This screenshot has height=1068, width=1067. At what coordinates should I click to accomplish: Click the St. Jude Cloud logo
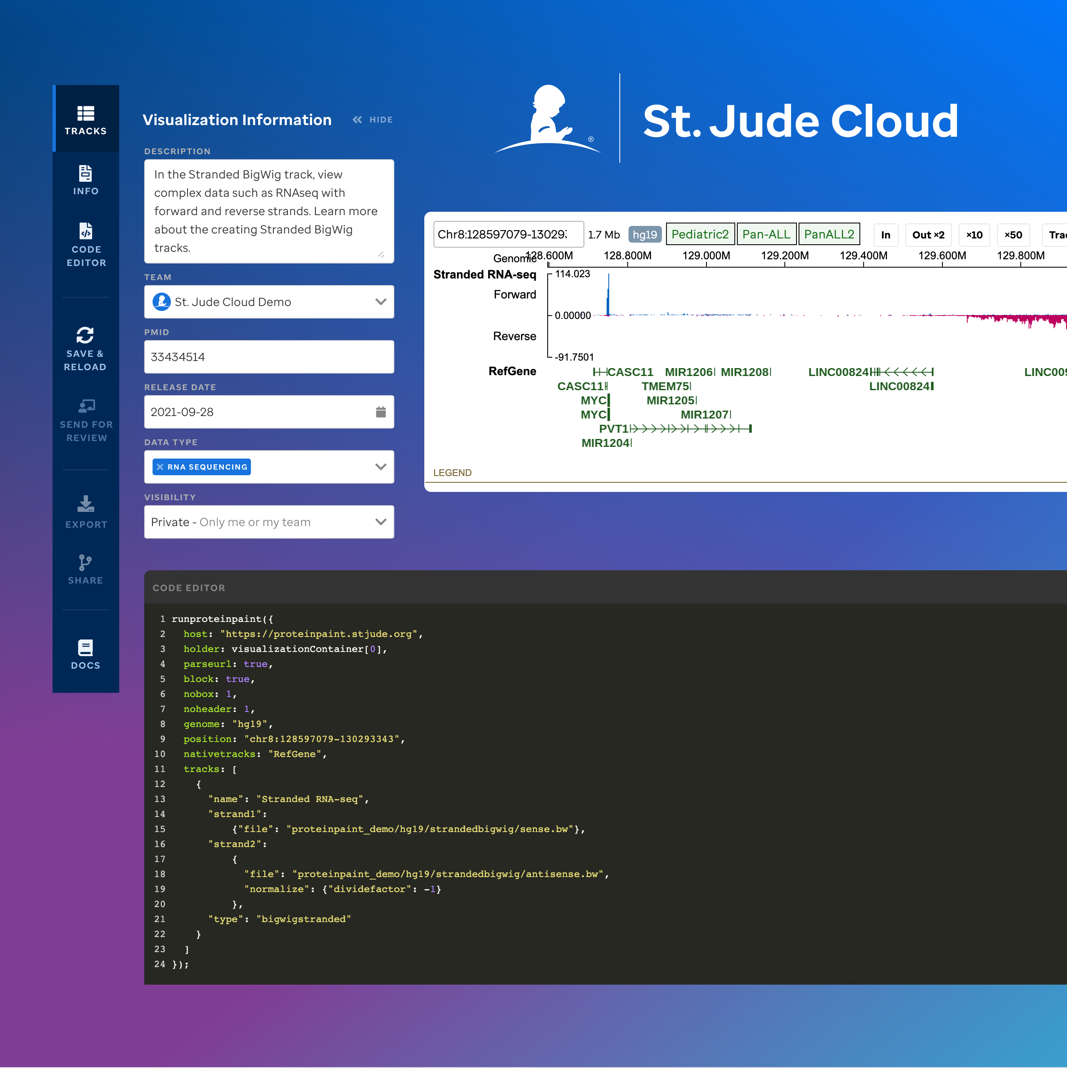point(726,119)
